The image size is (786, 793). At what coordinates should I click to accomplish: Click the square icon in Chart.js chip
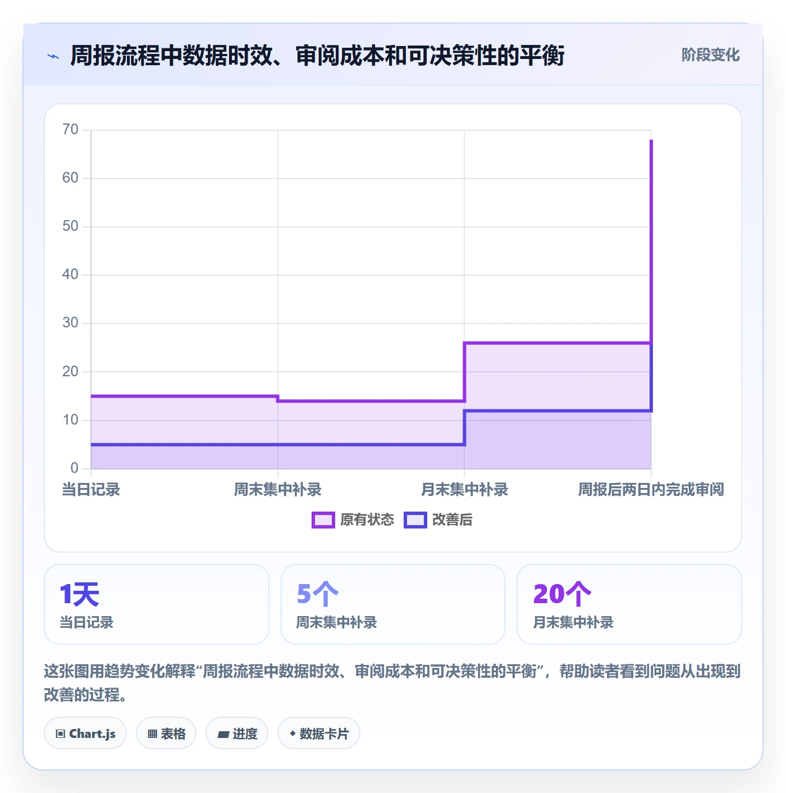[61, 734]
